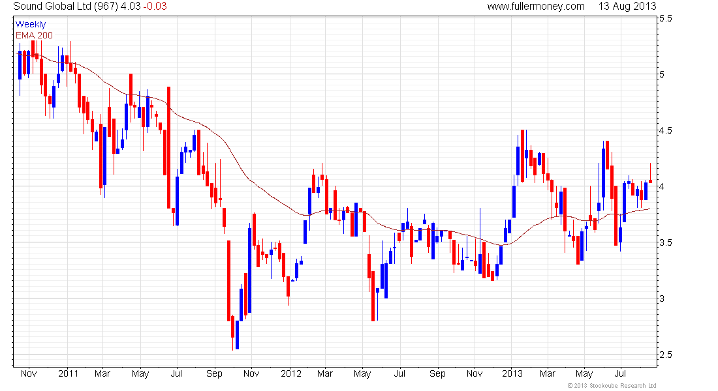Click the 4 price axis label
This screenshot has width=718, height=391.
pyautogui.click(x=662, y=186)
